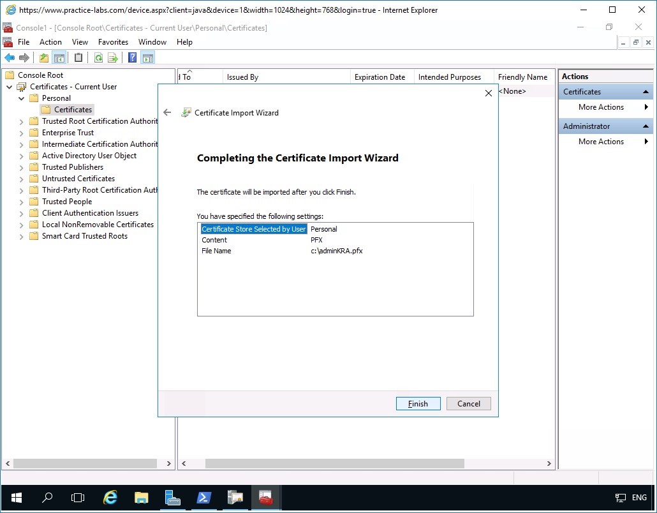This screenshot has height=513, width=657.
Task: Expand the Untrusted Certificates node
Action: (22, 179)
